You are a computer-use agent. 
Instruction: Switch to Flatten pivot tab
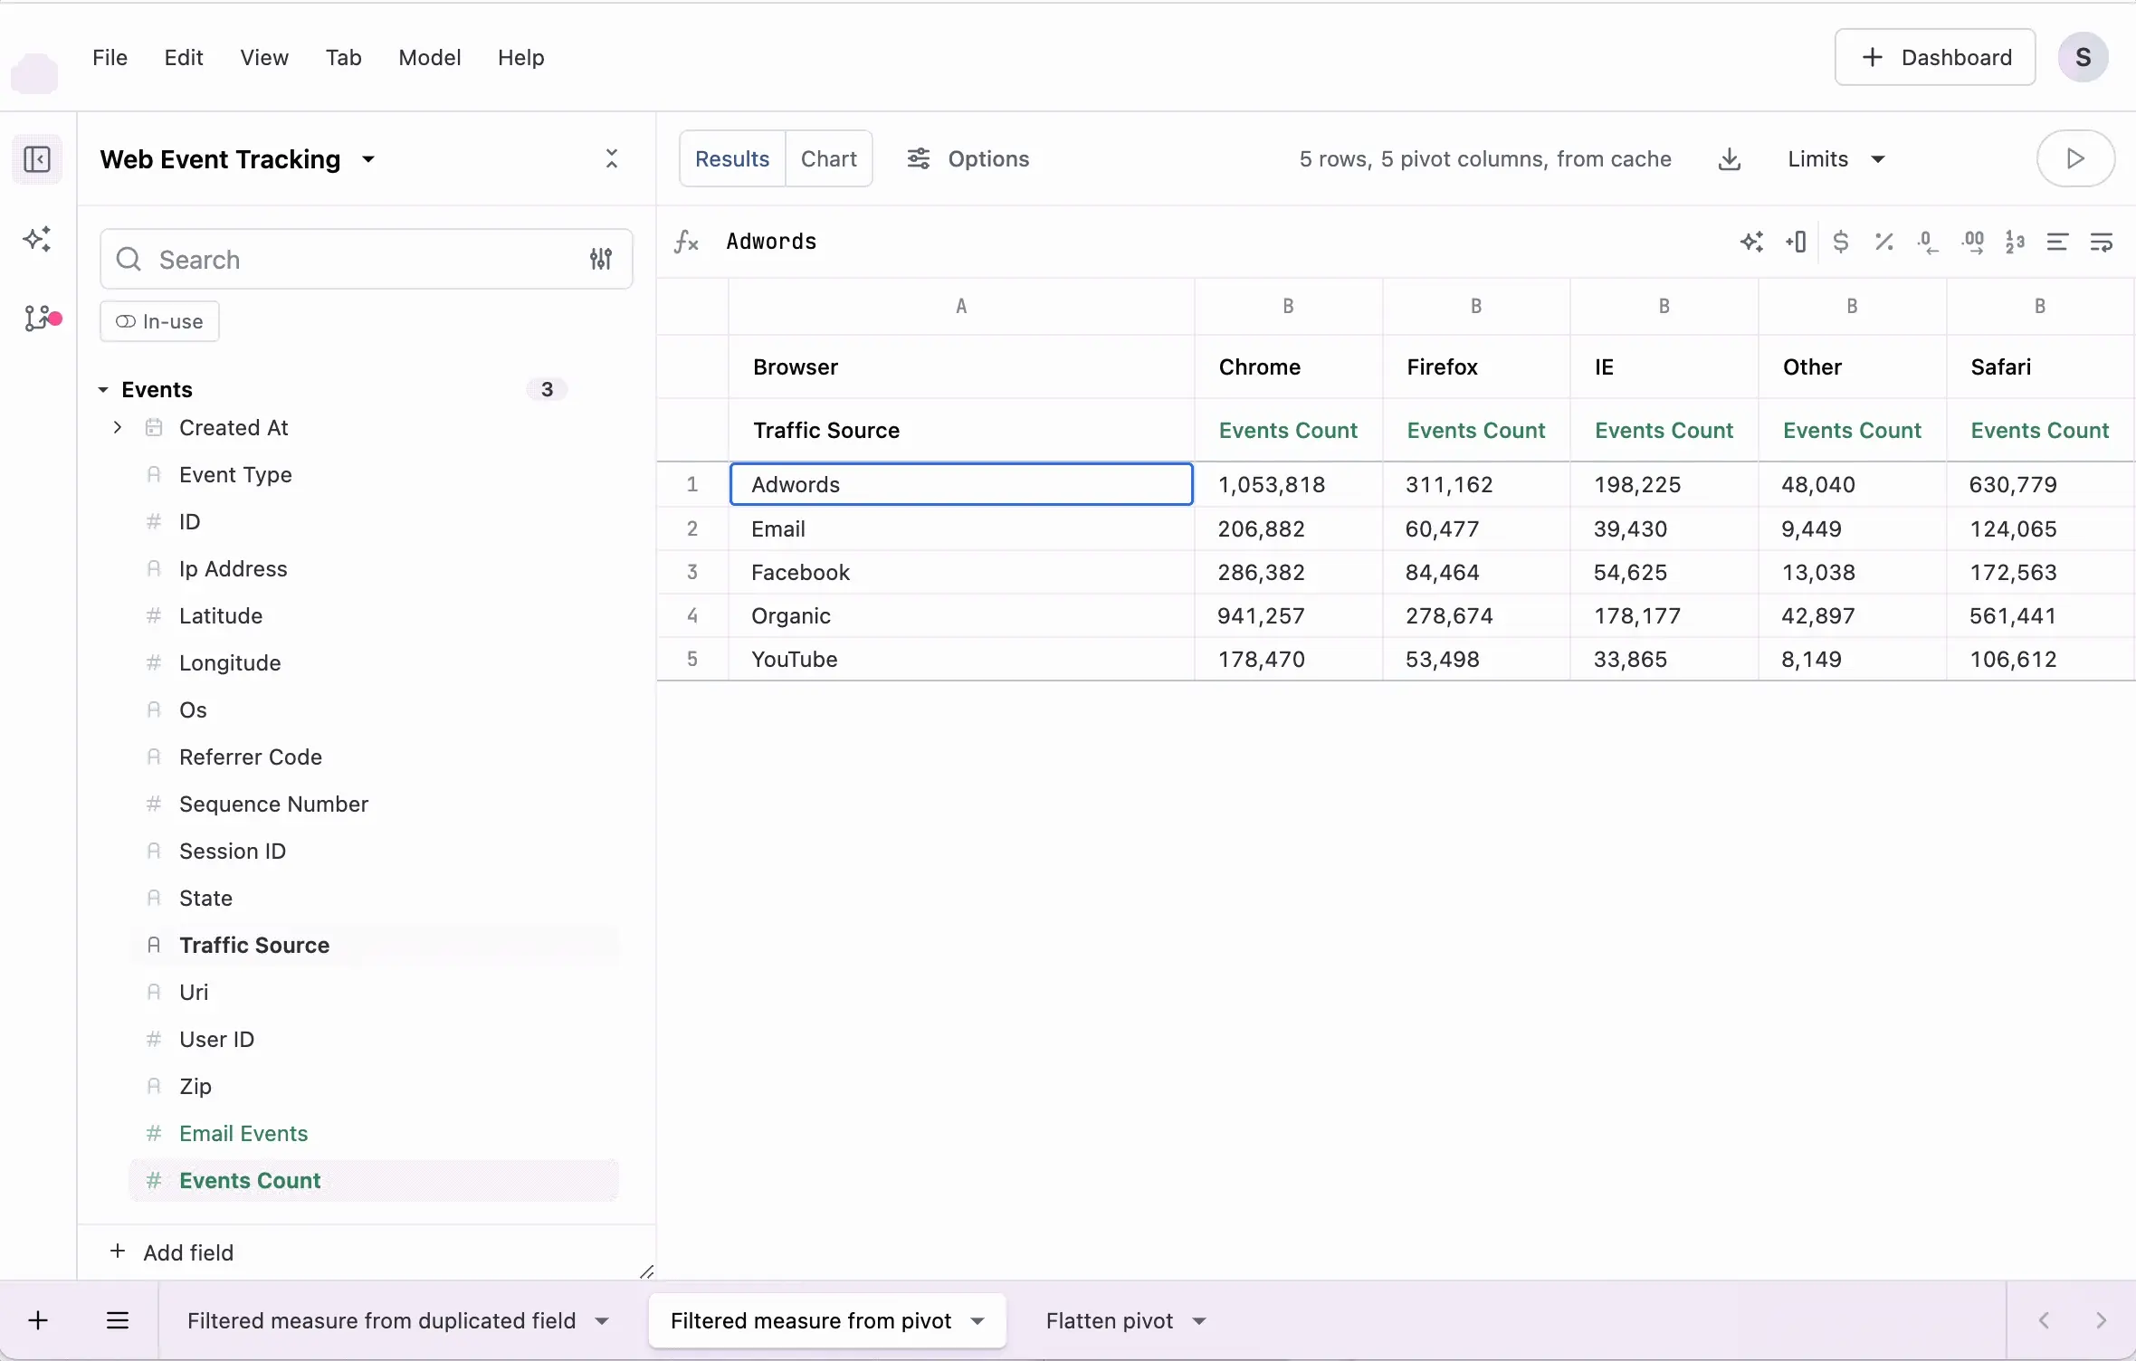pyautogui.click(x=1110, y=1321)
